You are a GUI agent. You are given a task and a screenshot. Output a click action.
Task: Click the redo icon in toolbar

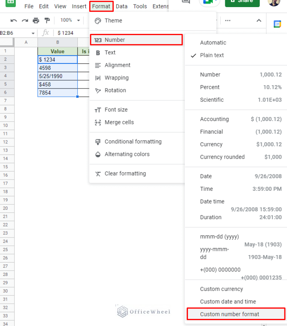(25, 20)
